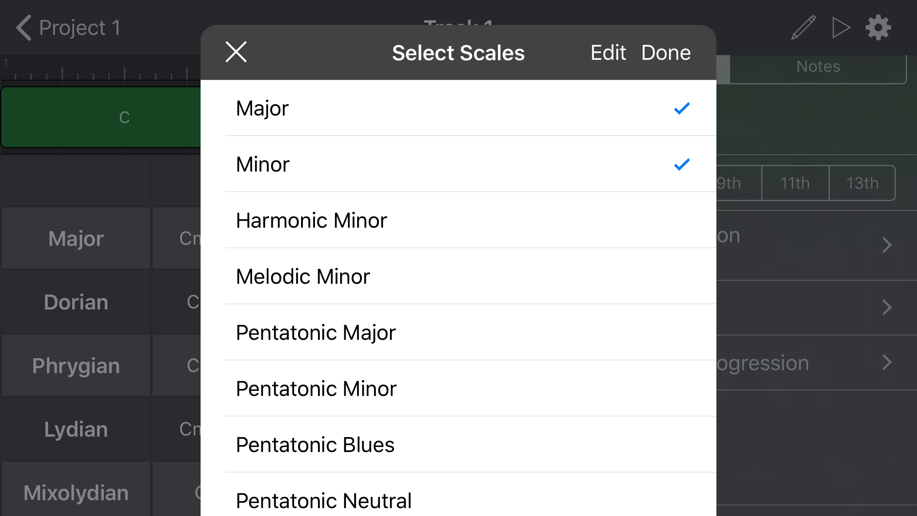The width and height of the screenshot is (917, 516).
Task: Tap Edit in the Select Scales header
Action: click(x=608, y=52)
